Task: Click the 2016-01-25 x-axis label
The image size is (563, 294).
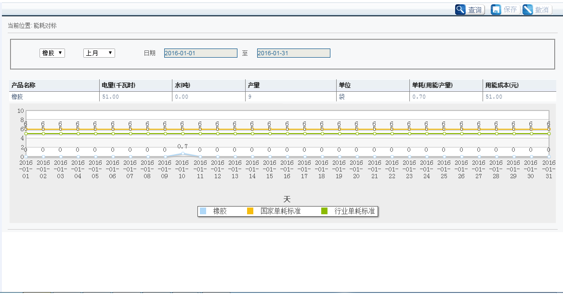Action: coord(444,170)
